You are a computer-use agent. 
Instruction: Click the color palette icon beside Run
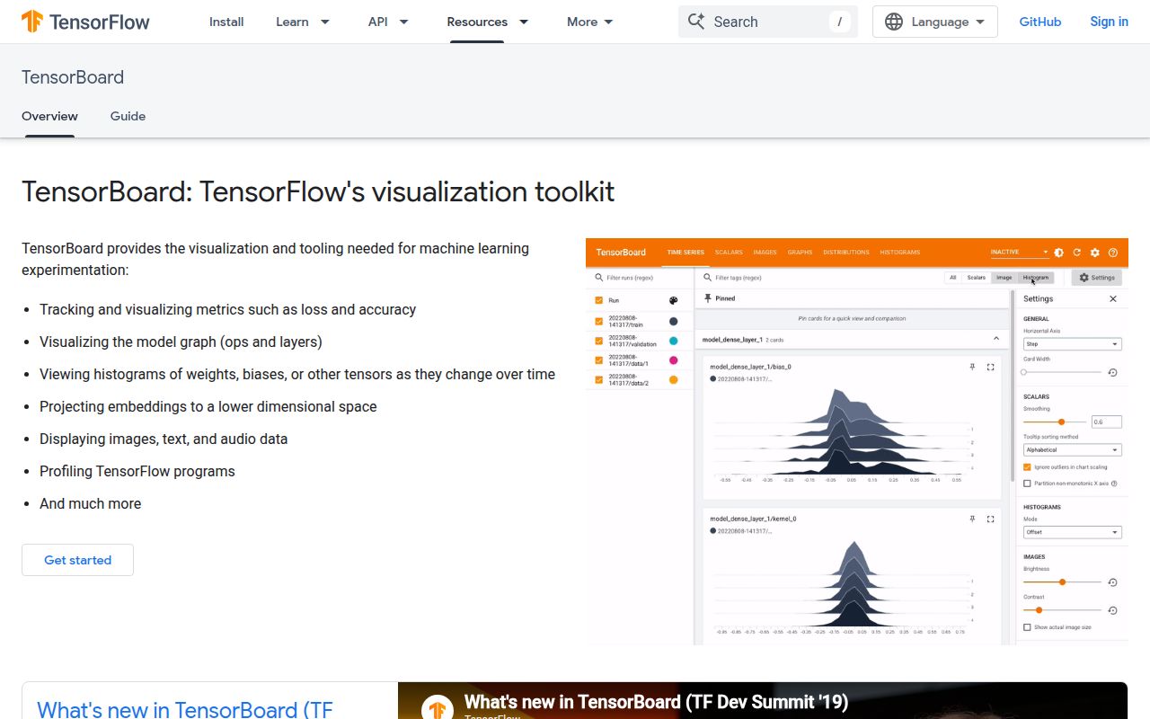click(674, 300)
